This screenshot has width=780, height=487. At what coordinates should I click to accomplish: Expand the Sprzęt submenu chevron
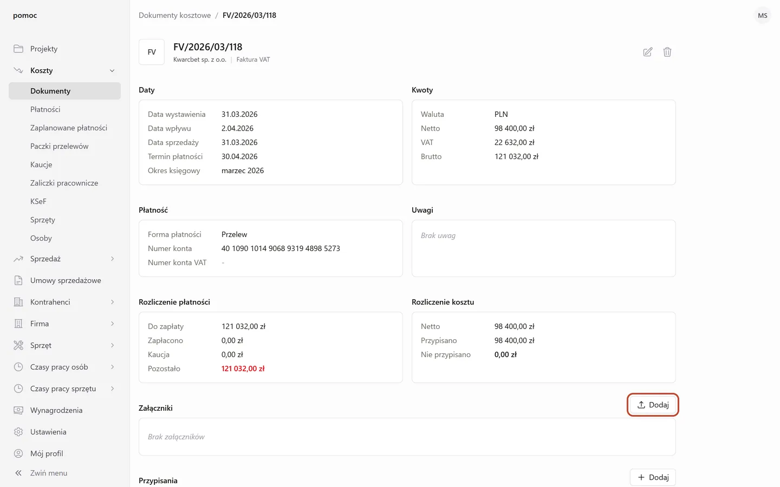pos(112,345)
